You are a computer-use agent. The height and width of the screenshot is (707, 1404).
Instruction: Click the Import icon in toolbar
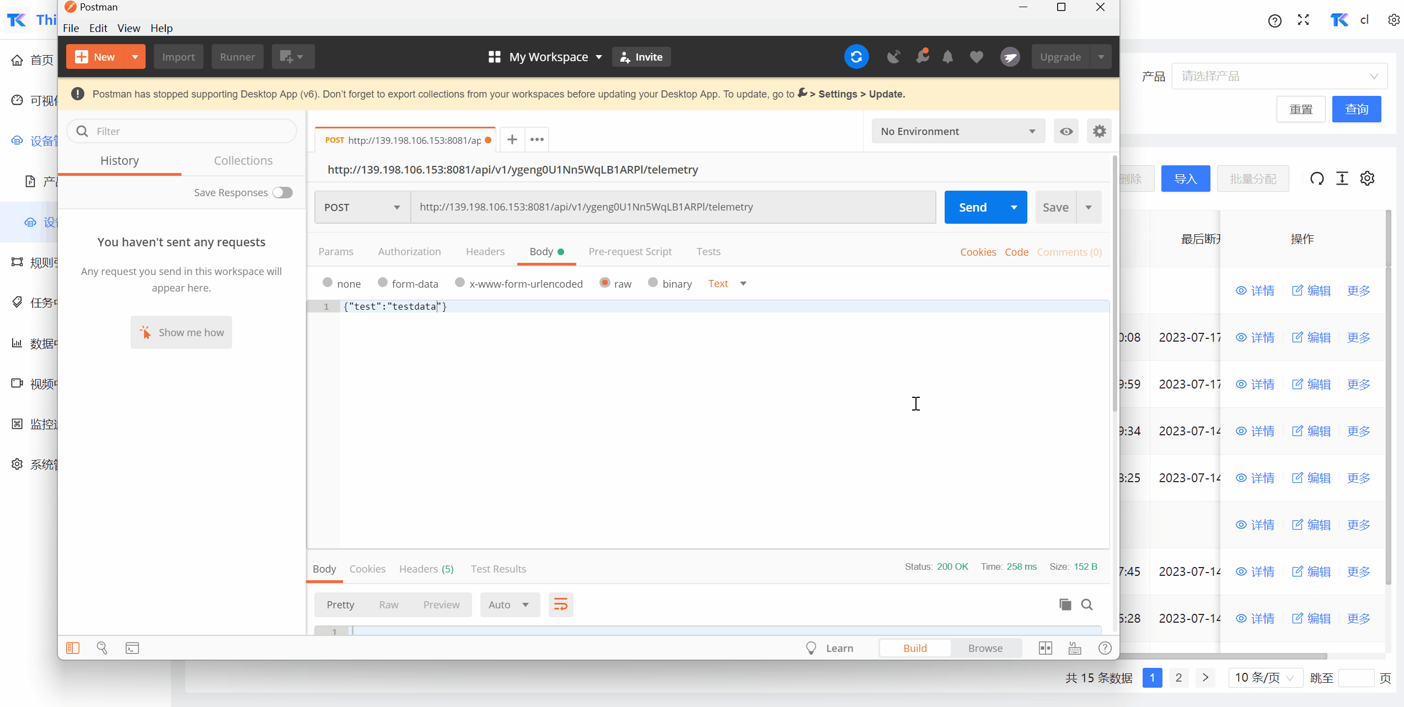[x=178, y=56]
